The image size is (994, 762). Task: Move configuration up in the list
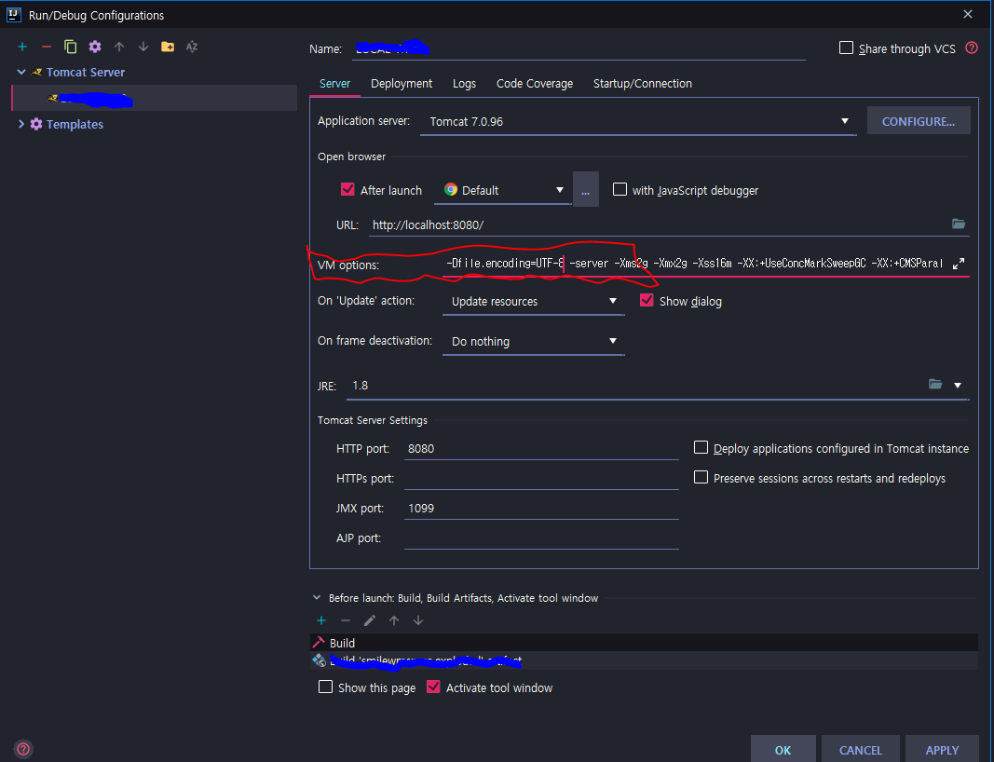pos(119,47)
